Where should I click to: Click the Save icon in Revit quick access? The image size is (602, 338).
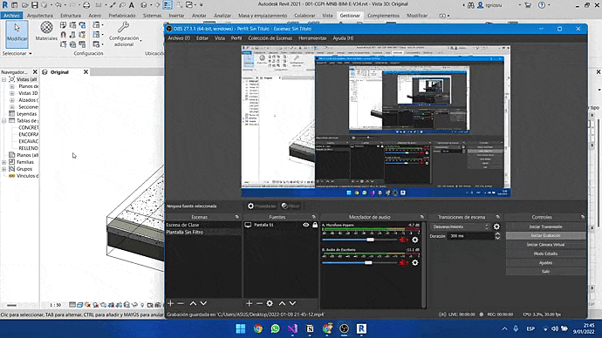click(35, 5)
